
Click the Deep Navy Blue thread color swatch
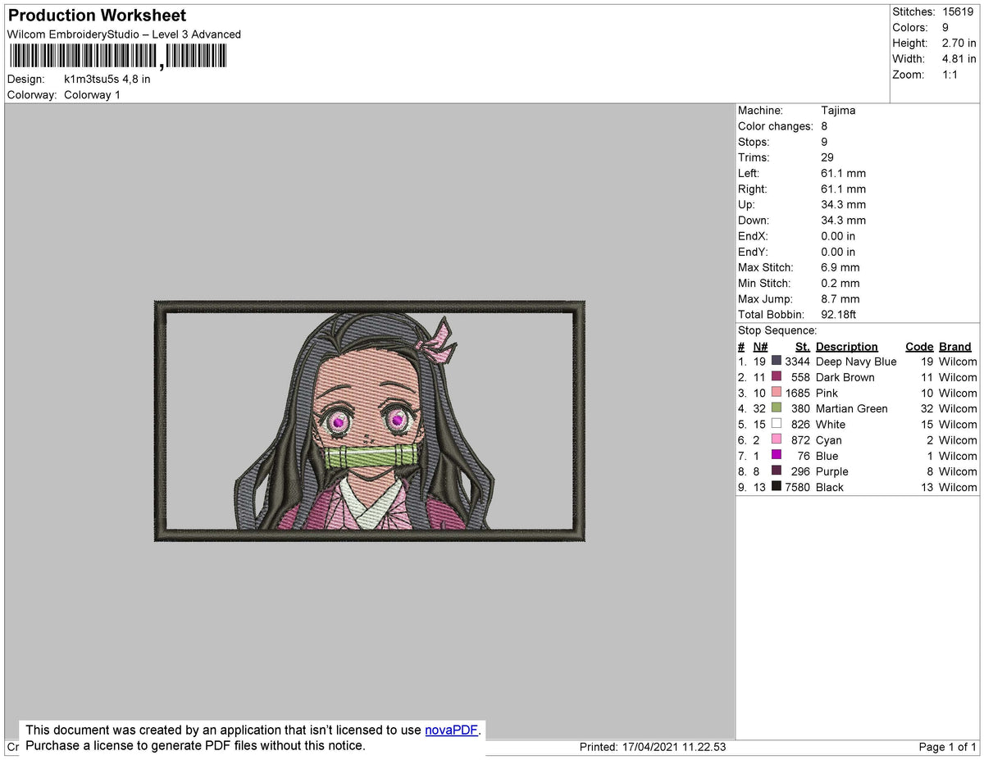pos(778,362)
